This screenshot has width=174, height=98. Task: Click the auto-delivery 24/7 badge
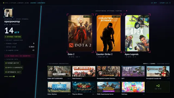click(x=13, y=72)
